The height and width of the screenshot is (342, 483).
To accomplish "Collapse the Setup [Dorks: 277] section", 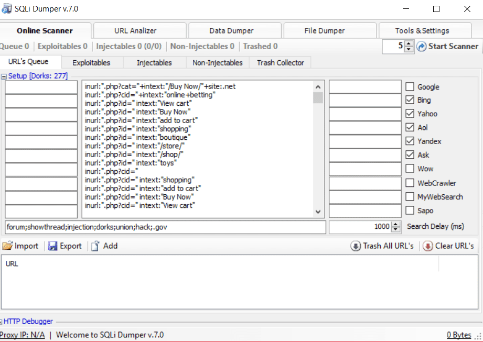I will click(4, 75).
